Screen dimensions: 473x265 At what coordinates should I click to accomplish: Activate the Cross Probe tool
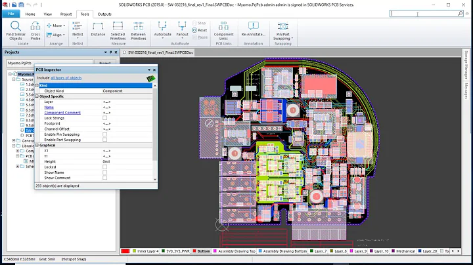click(35, 30)
